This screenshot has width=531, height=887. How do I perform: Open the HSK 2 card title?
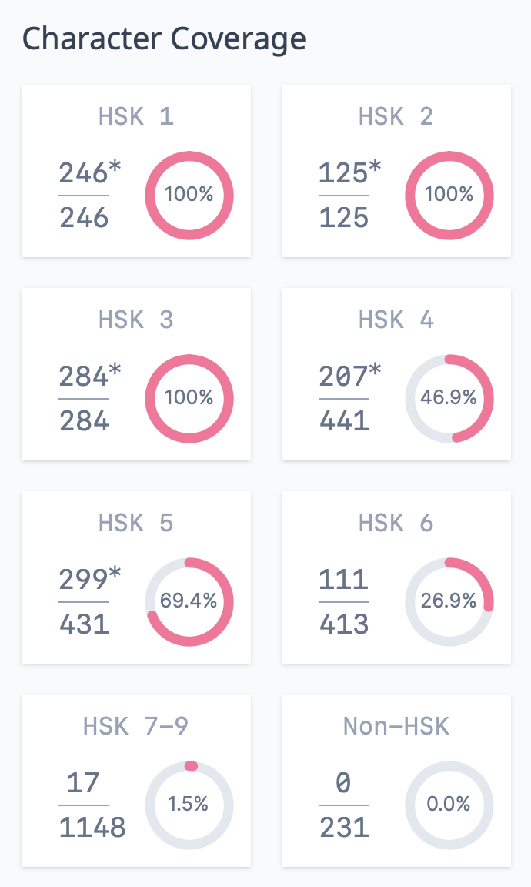pyautogui.click(x=396, y=116)
